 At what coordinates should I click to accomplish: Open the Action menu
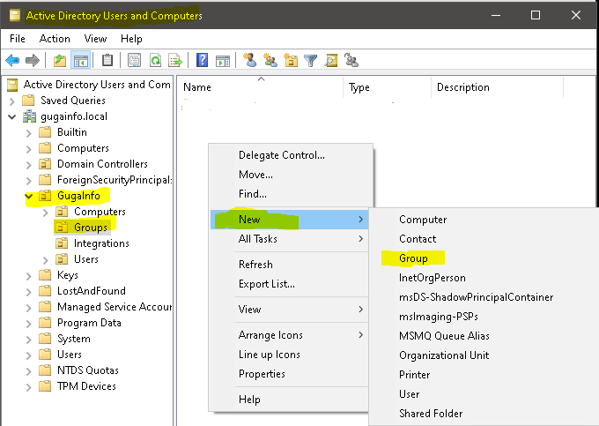pyautogui.click(x=55, y=39)
